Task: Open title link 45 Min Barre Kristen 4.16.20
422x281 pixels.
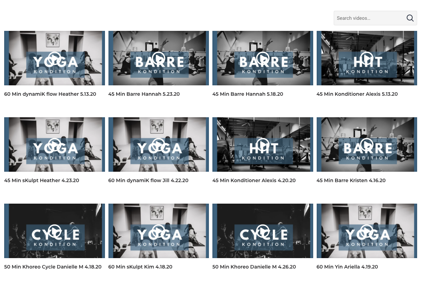Action: [351, 180]
